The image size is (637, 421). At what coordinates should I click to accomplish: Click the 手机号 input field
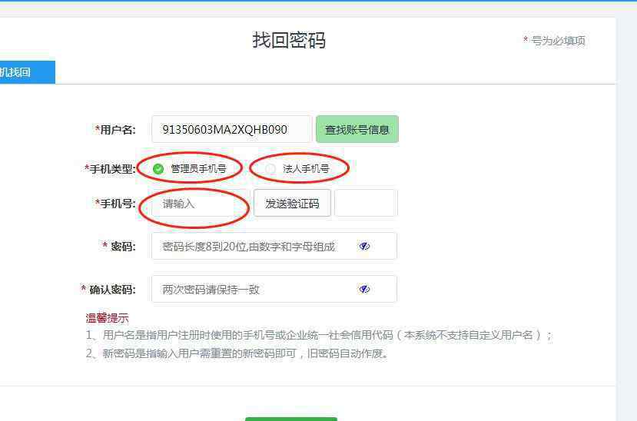pos(199,203)
